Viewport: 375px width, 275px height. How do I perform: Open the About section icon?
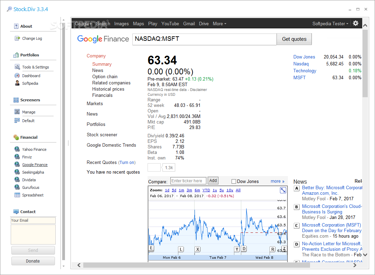(x=16, y=26)
